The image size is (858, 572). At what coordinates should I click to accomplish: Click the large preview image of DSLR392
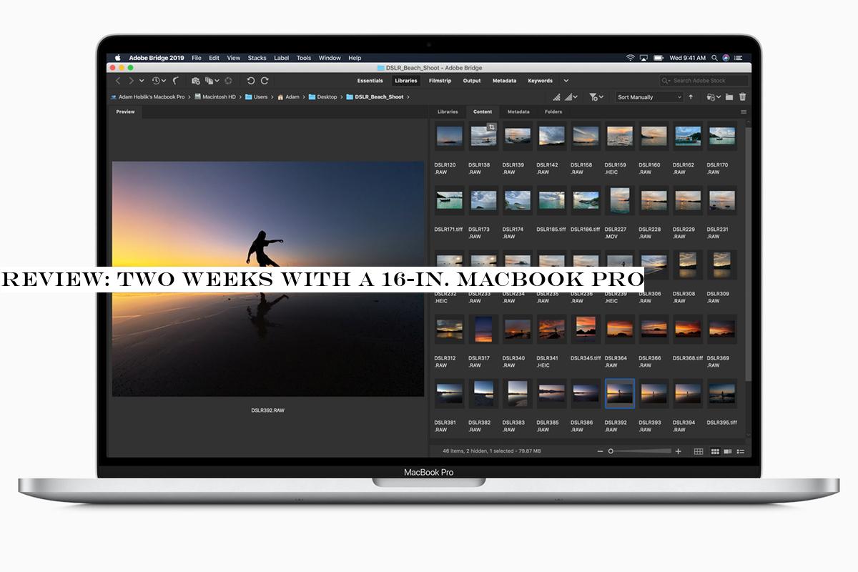pos(268,279)
